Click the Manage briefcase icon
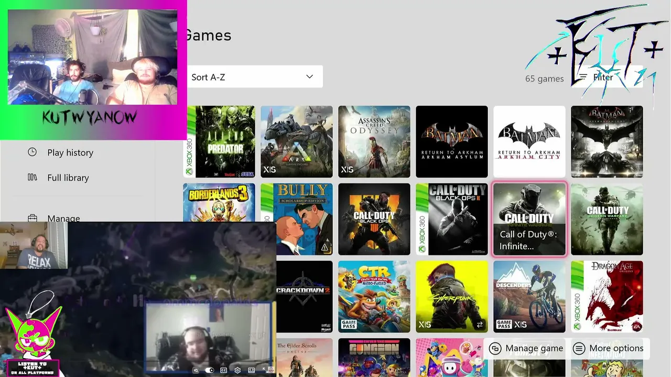 coord(33,218)
